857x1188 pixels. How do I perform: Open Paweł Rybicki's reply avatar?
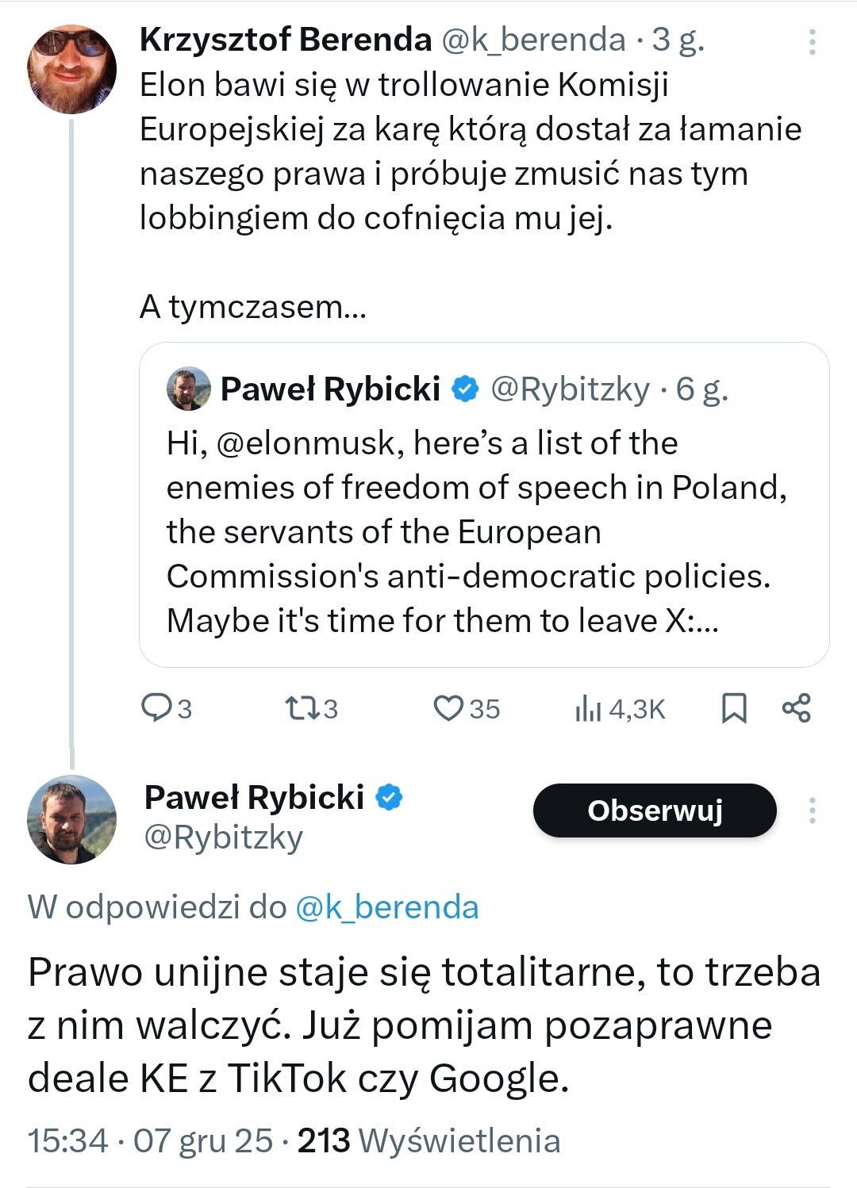click(x=71, y=819)
